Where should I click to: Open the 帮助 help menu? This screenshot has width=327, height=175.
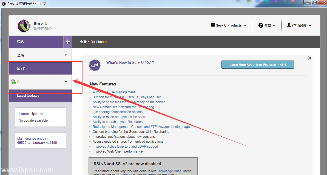pos(268,25)
